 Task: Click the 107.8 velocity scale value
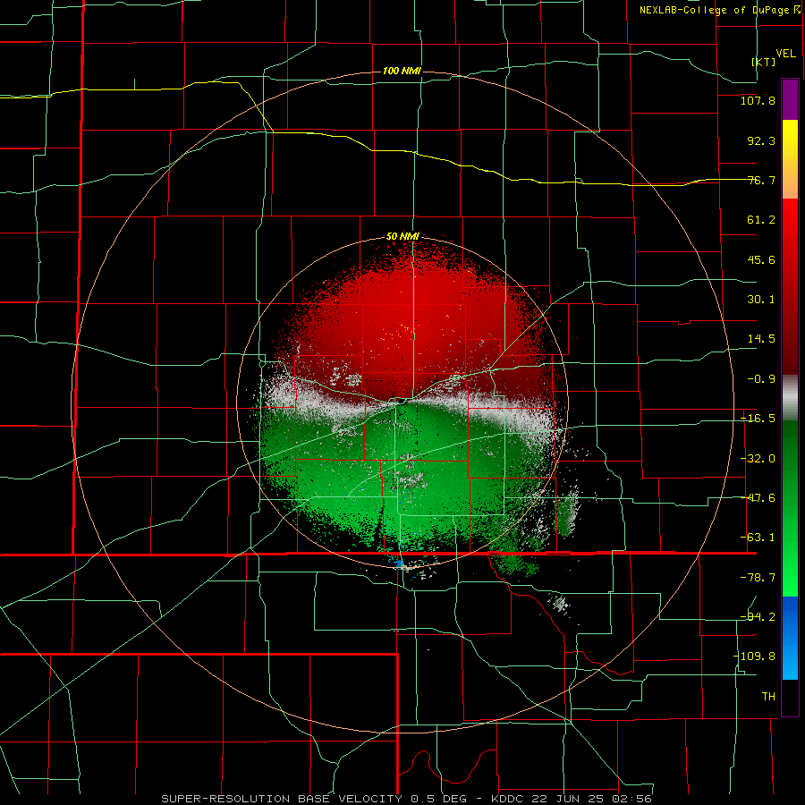click(758, 100)
